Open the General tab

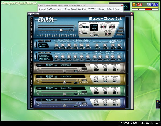42,9
